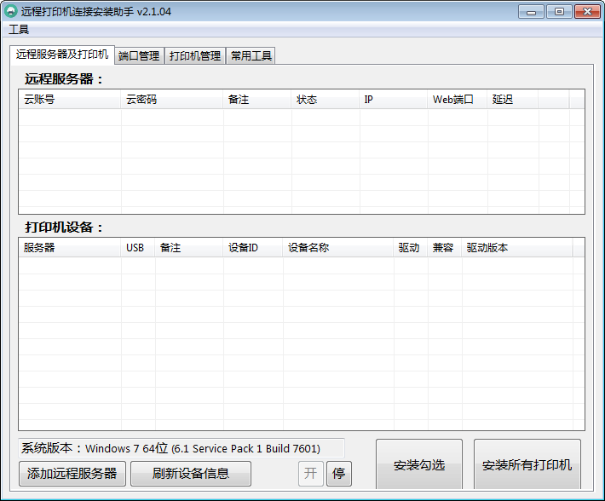
Task: Select the 远程服务器及打印机 tab
Action: click(x=62, y=55)
